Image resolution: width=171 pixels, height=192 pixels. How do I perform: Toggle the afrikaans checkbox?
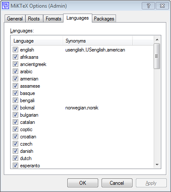pos(15,57)
